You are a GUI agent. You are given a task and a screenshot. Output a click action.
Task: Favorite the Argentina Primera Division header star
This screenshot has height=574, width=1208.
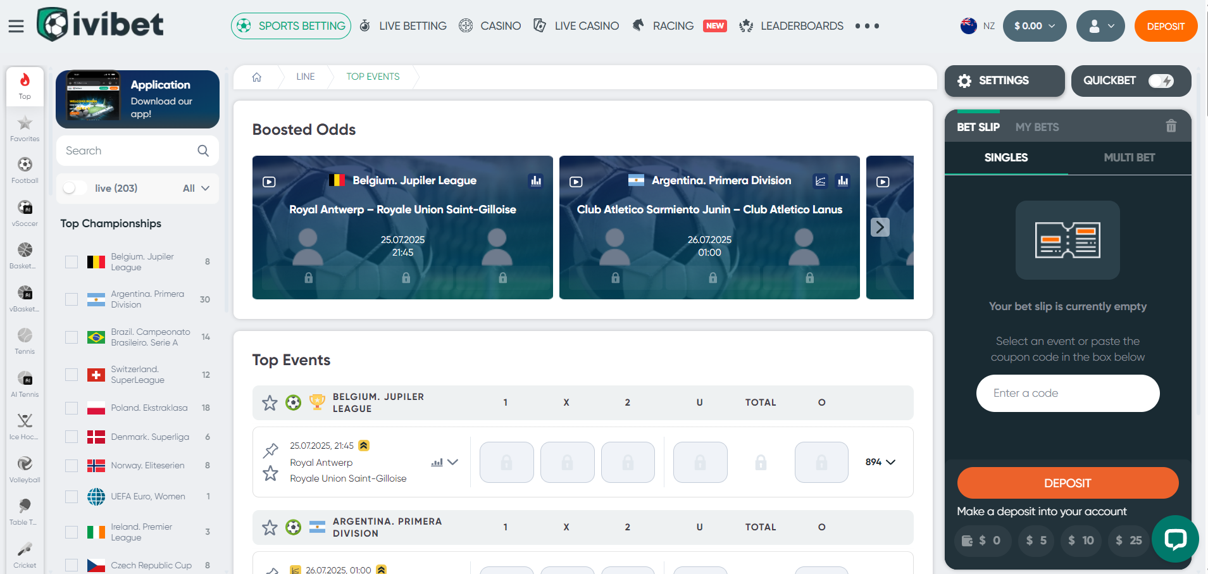(x=270, y=527)
